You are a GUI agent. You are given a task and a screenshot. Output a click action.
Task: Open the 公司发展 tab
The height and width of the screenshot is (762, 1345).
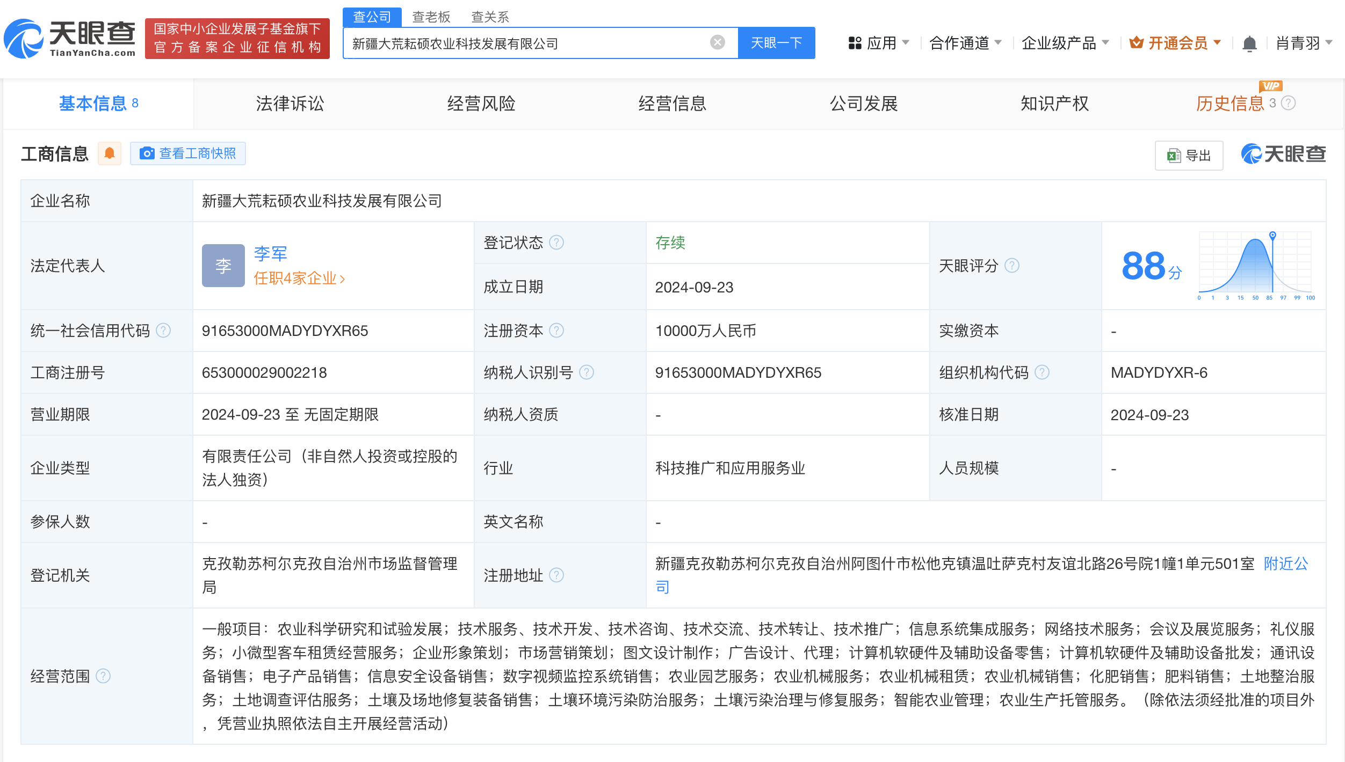coord(864,104)
